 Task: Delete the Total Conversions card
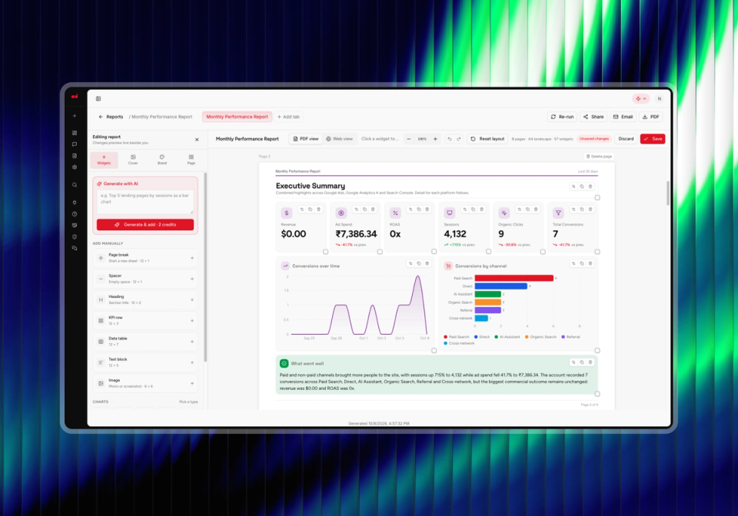click(x=590, y=210)
